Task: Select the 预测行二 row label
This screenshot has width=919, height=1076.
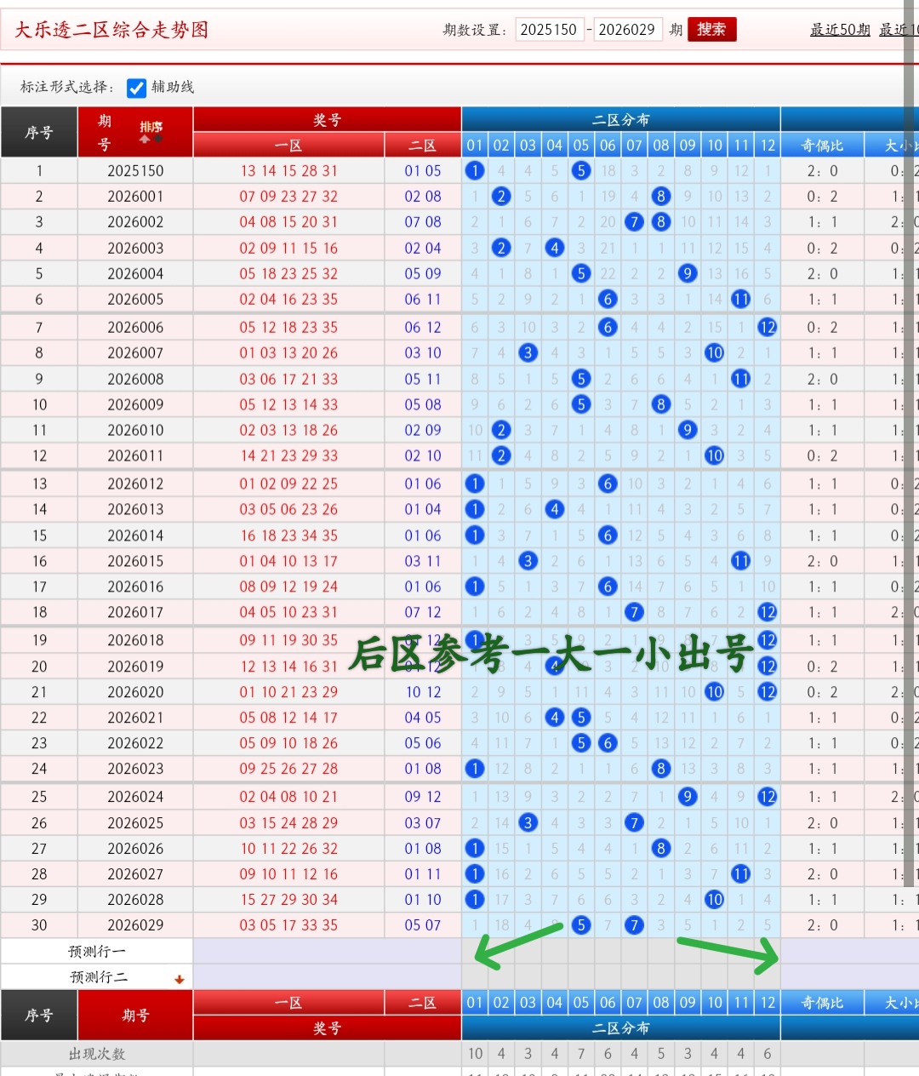Action: point(97,977)
